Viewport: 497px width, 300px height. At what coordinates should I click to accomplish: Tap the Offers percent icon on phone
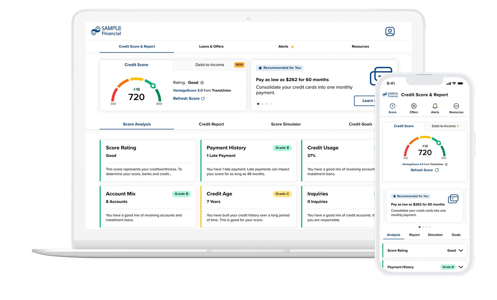click(x=414, y=106)
